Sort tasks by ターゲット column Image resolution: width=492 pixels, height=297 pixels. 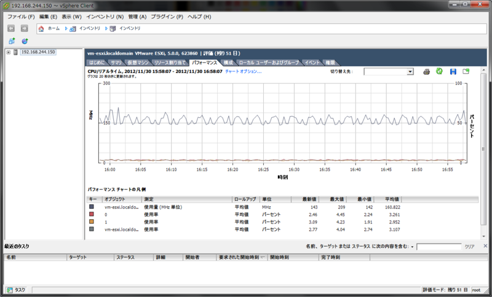(90, 257)
